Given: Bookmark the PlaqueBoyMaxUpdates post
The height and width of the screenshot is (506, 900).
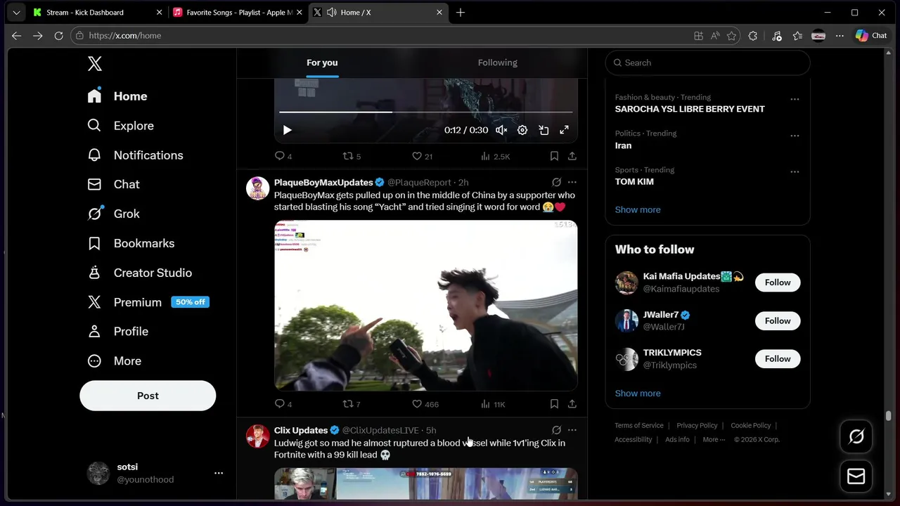Looking at the screenshot, I should (554, 404).
